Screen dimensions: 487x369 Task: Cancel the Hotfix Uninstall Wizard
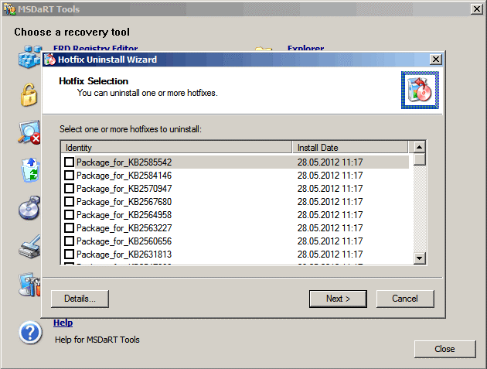(x=405, y=299)
